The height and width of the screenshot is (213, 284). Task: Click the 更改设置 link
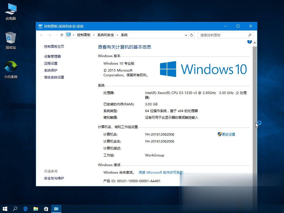[229, 134]
